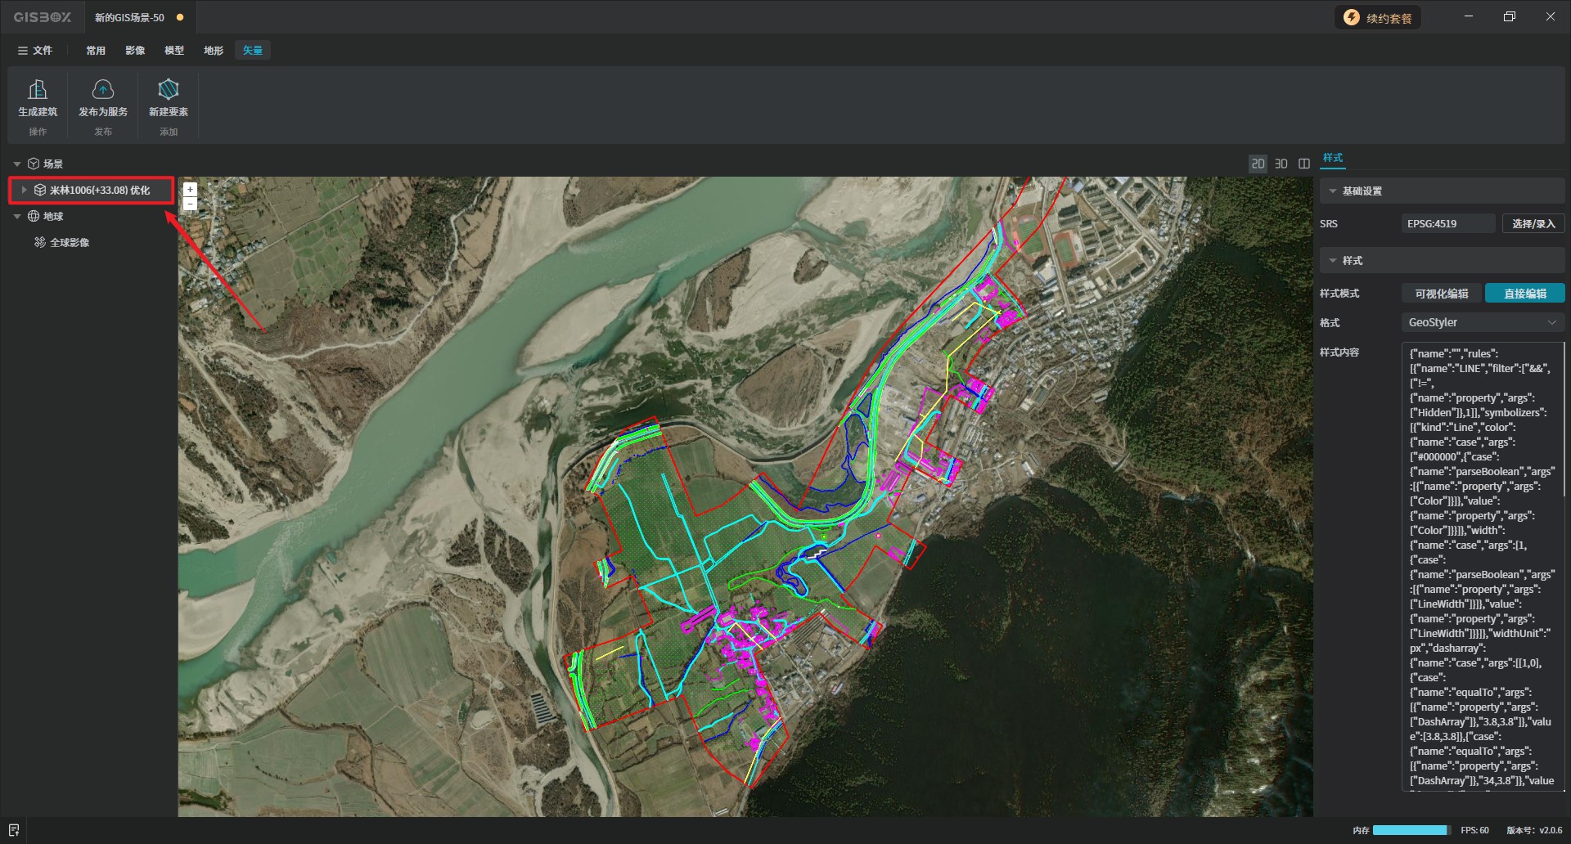Click the SRS EPSG:4519 input field
This screenshot has width=1571, height=844.
point(1447,224)
